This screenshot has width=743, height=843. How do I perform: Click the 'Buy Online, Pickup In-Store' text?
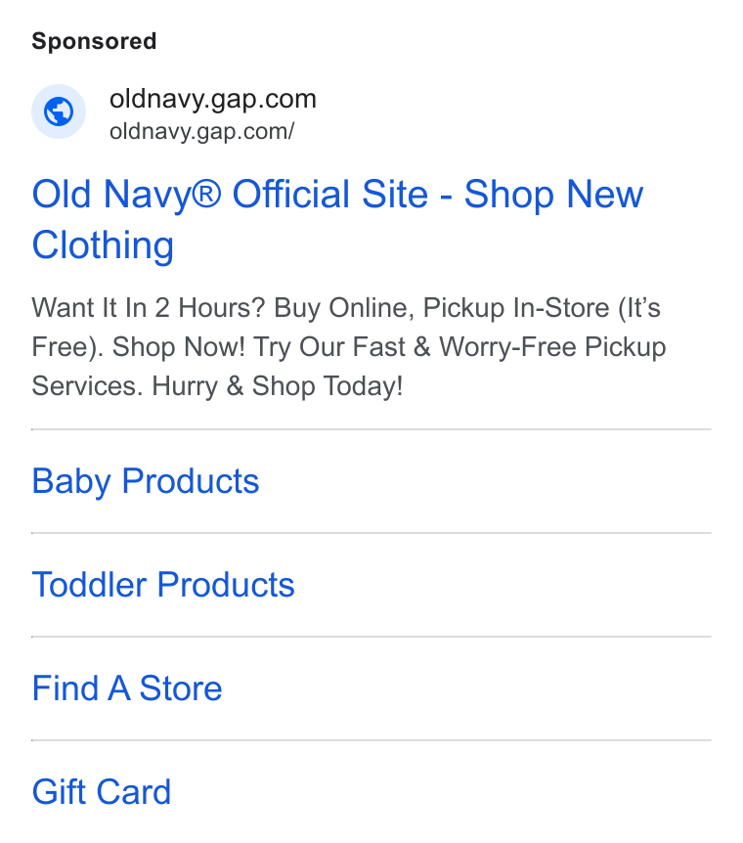pos(442,308)
